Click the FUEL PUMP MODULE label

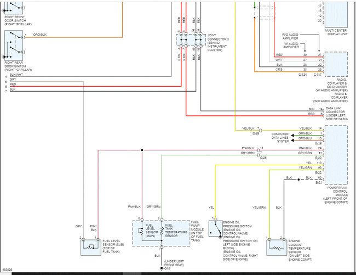pyautogui.click(x=197, y=231)
